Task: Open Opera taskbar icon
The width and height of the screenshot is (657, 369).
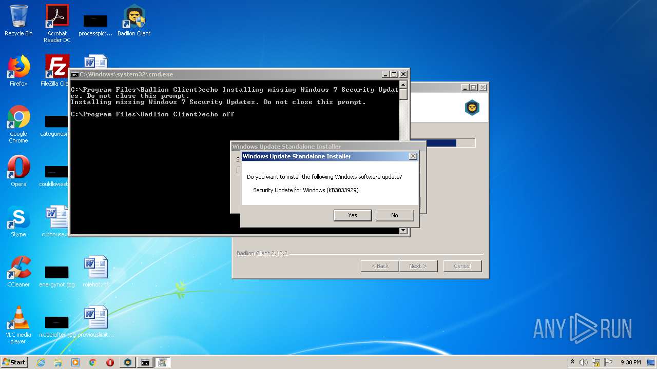Action: [x=110, y=362]
